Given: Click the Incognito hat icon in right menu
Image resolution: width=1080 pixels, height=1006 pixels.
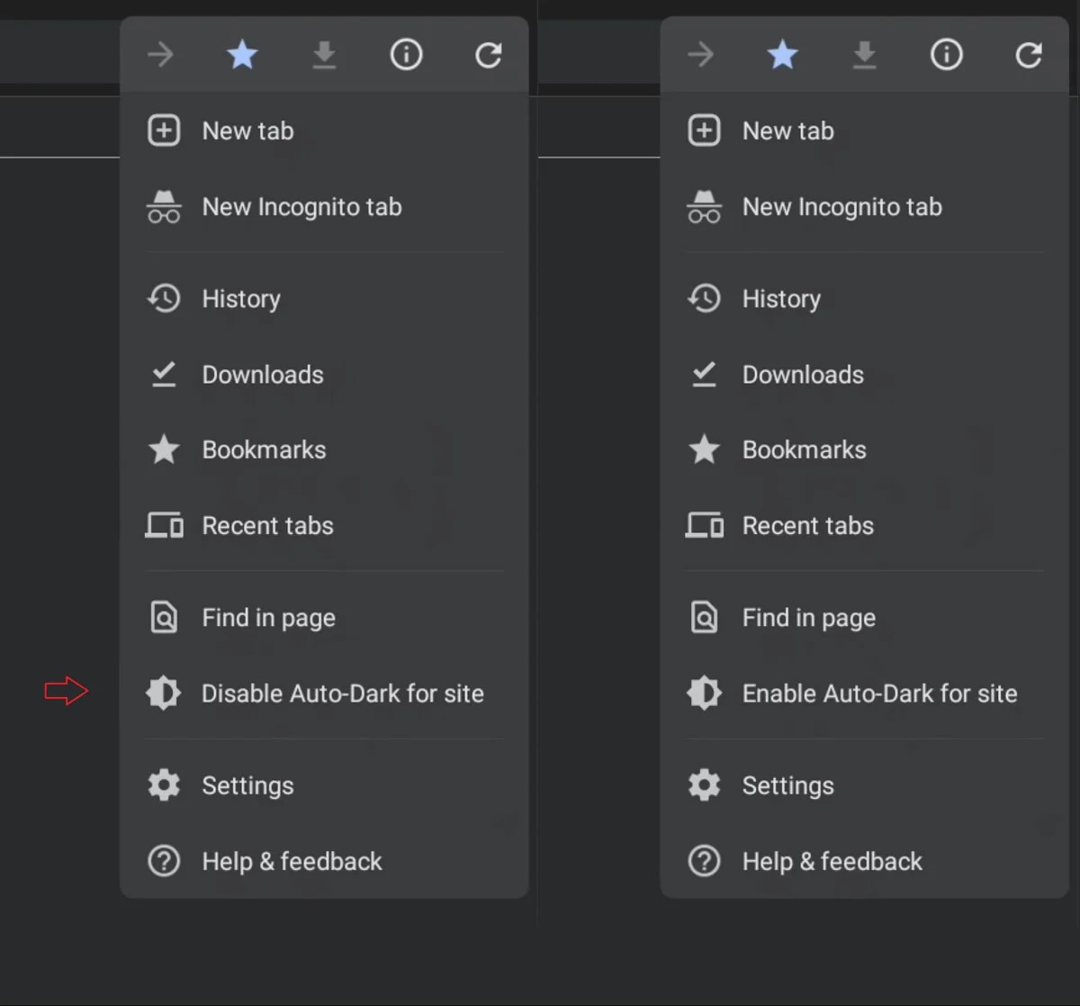Looking at the screenshot, I should coord(704,206).
